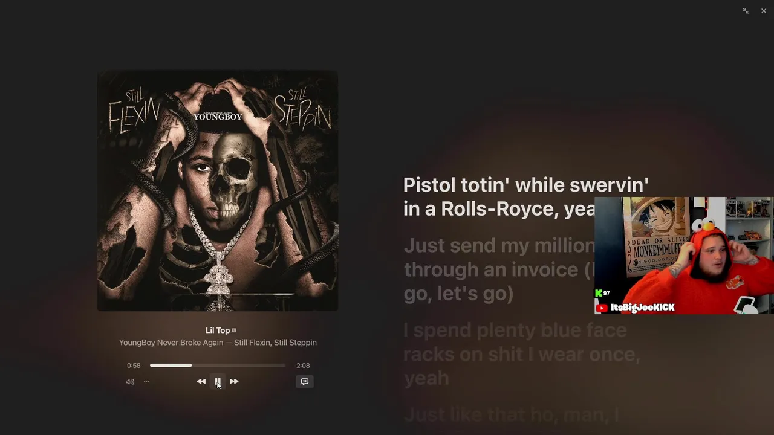This screenshot has height=435, width=774.
Task: Click the playback progress bar
Action: point(218,366)
